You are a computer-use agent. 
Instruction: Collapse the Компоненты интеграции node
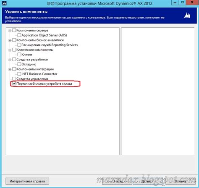click(10, 69)
